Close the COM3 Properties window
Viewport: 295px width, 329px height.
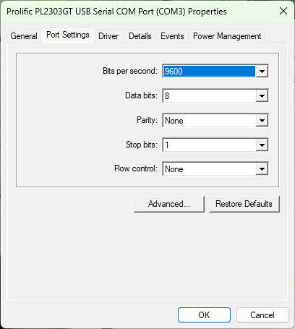click(283, 11)
